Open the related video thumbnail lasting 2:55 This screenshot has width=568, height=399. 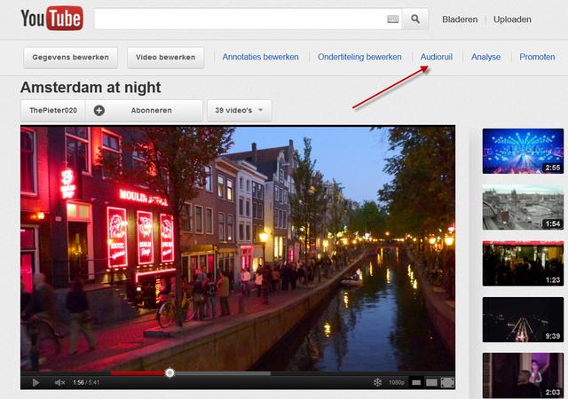(523, 151)
